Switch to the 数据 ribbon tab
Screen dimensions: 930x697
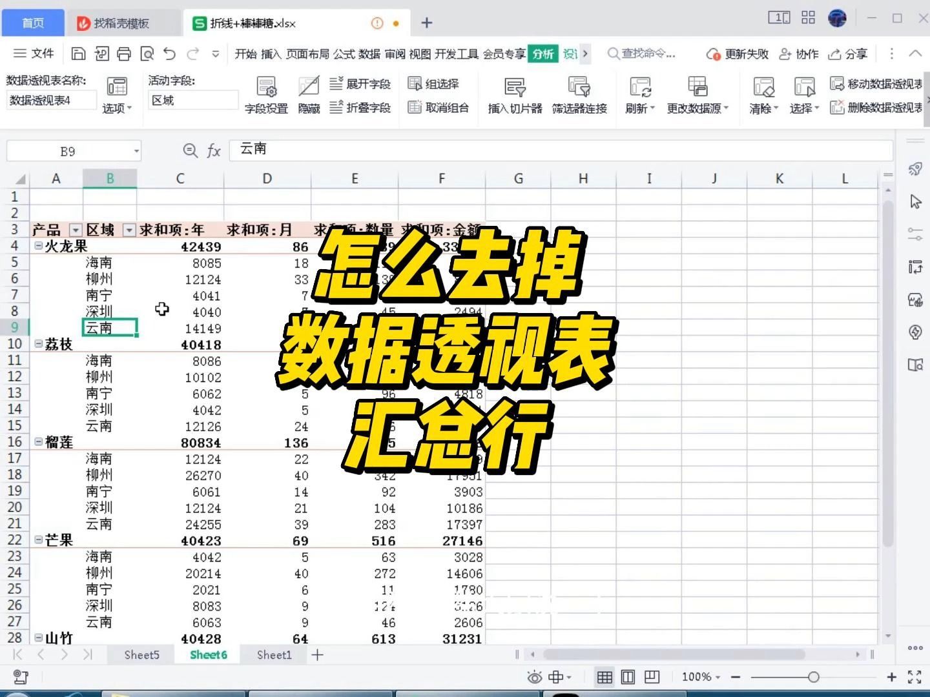click(x=369, y=54)
